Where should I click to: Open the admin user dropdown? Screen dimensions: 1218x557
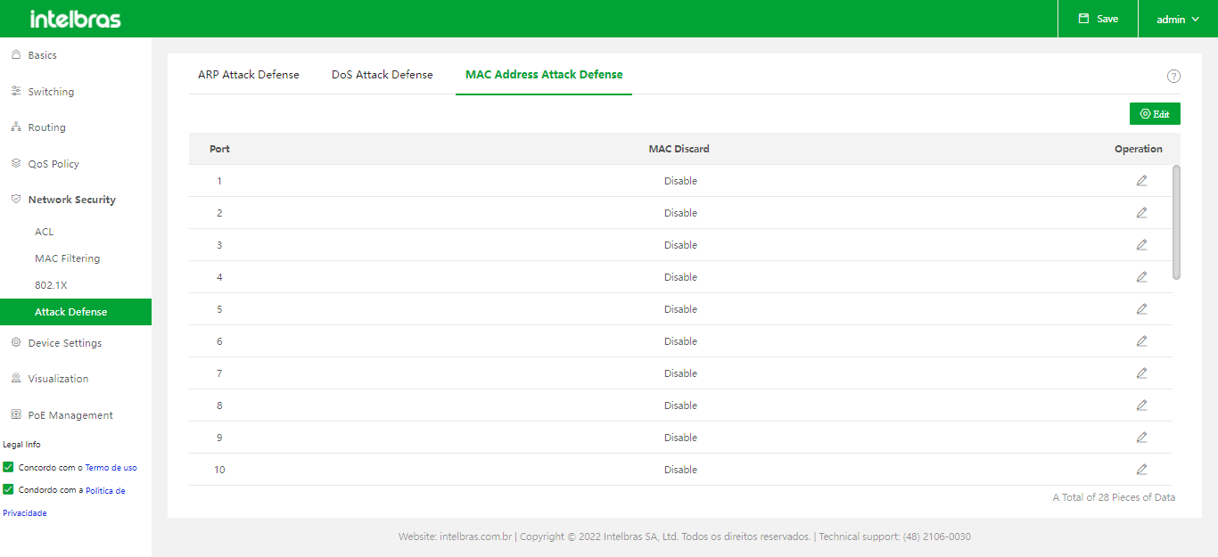tap(1177, 19)
